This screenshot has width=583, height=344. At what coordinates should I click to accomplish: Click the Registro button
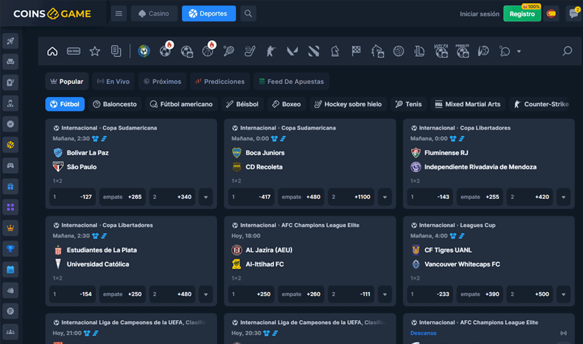click(x=522, y=14)
